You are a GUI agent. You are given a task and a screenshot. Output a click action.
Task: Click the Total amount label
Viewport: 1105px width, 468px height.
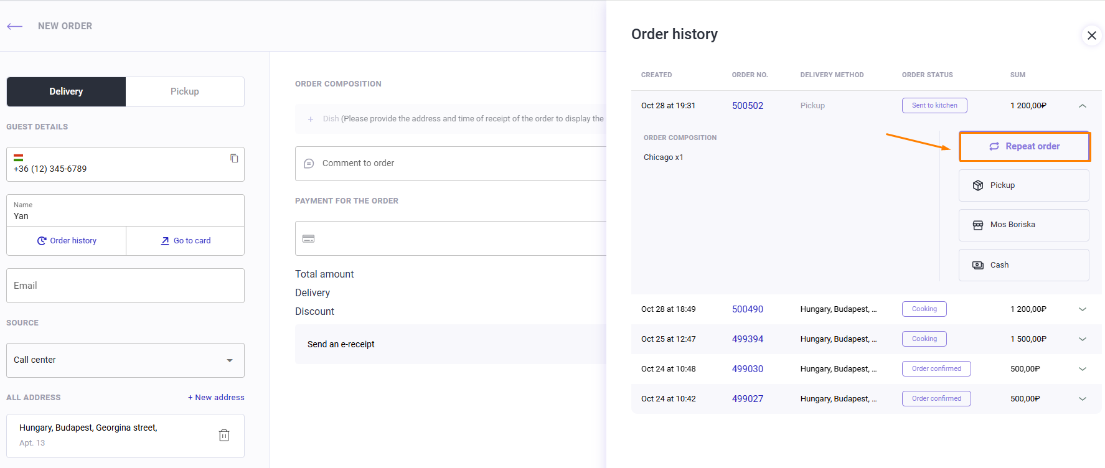tap(324, 274)
